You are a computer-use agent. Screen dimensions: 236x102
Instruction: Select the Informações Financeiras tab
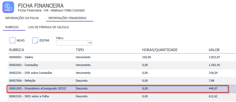(x=67, y=18)
